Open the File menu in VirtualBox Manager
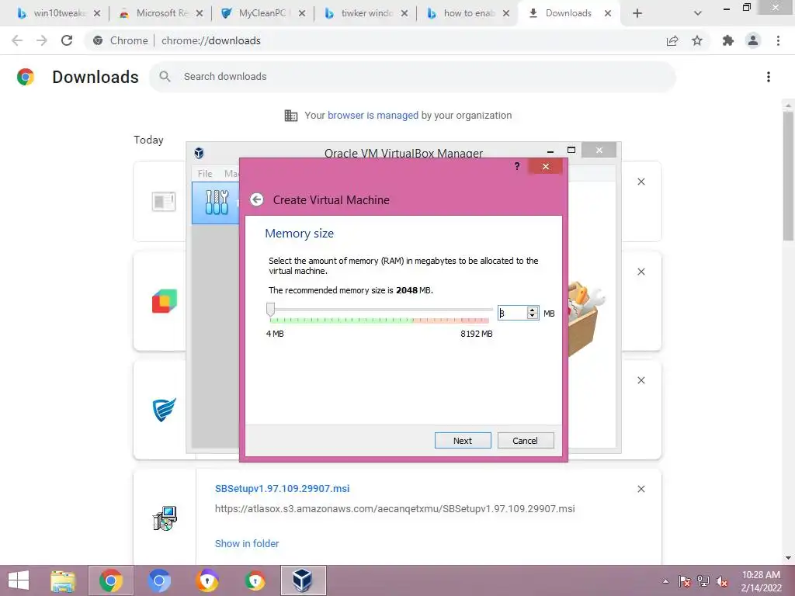Image resolution: width=795 pixels, height=596 pixels. point(205,173)
